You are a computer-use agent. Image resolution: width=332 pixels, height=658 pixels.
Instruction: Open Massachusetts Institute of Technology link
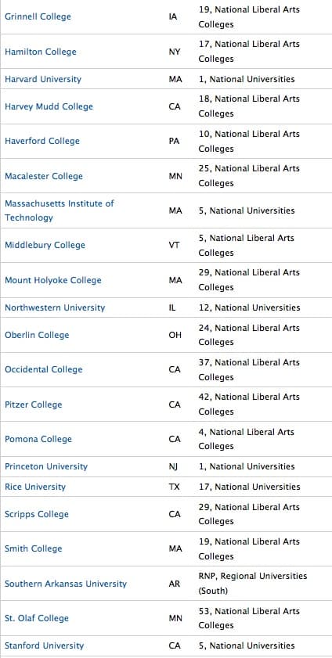pyautogui.click(x=60, y=210)
